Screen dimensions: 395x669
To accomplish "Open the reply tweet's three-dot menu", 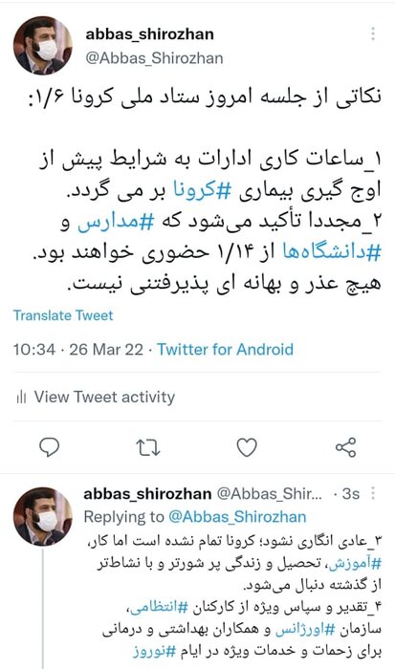I will coord(373,493).
